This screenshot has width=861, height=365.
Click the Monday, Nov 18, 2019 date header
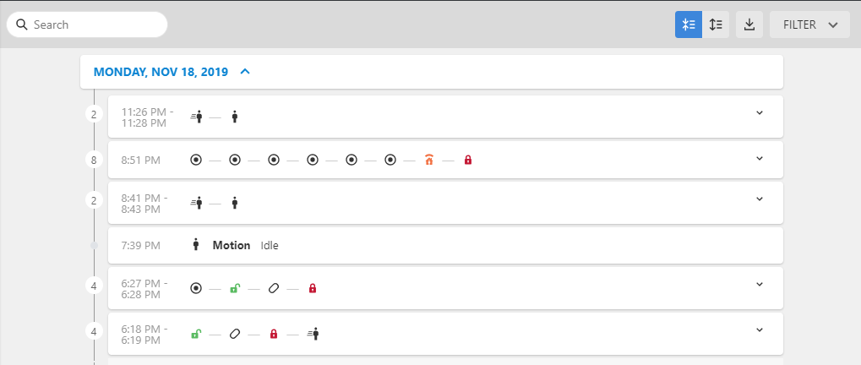click(x=161, y=72)
